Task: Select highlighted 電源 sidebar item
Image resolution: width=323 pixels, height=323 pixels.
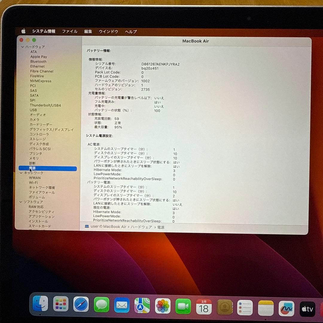Action: point(48,168)
